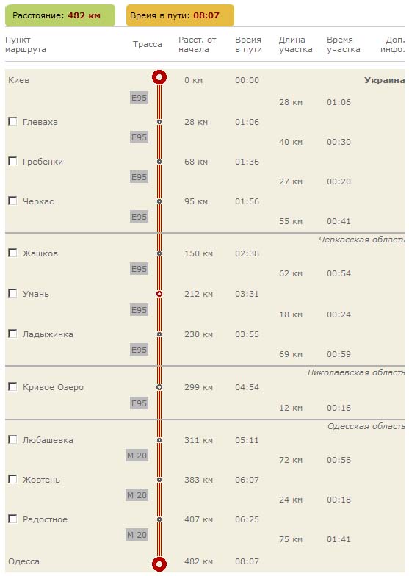Tick the Умань checkbox
Viewport: 409px width, 576px height.
point(12,293)
